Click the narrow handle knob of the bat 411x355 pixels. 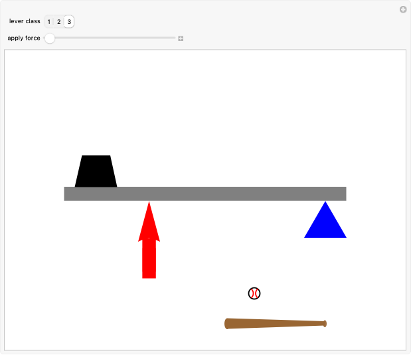click(x=324, y=323)
